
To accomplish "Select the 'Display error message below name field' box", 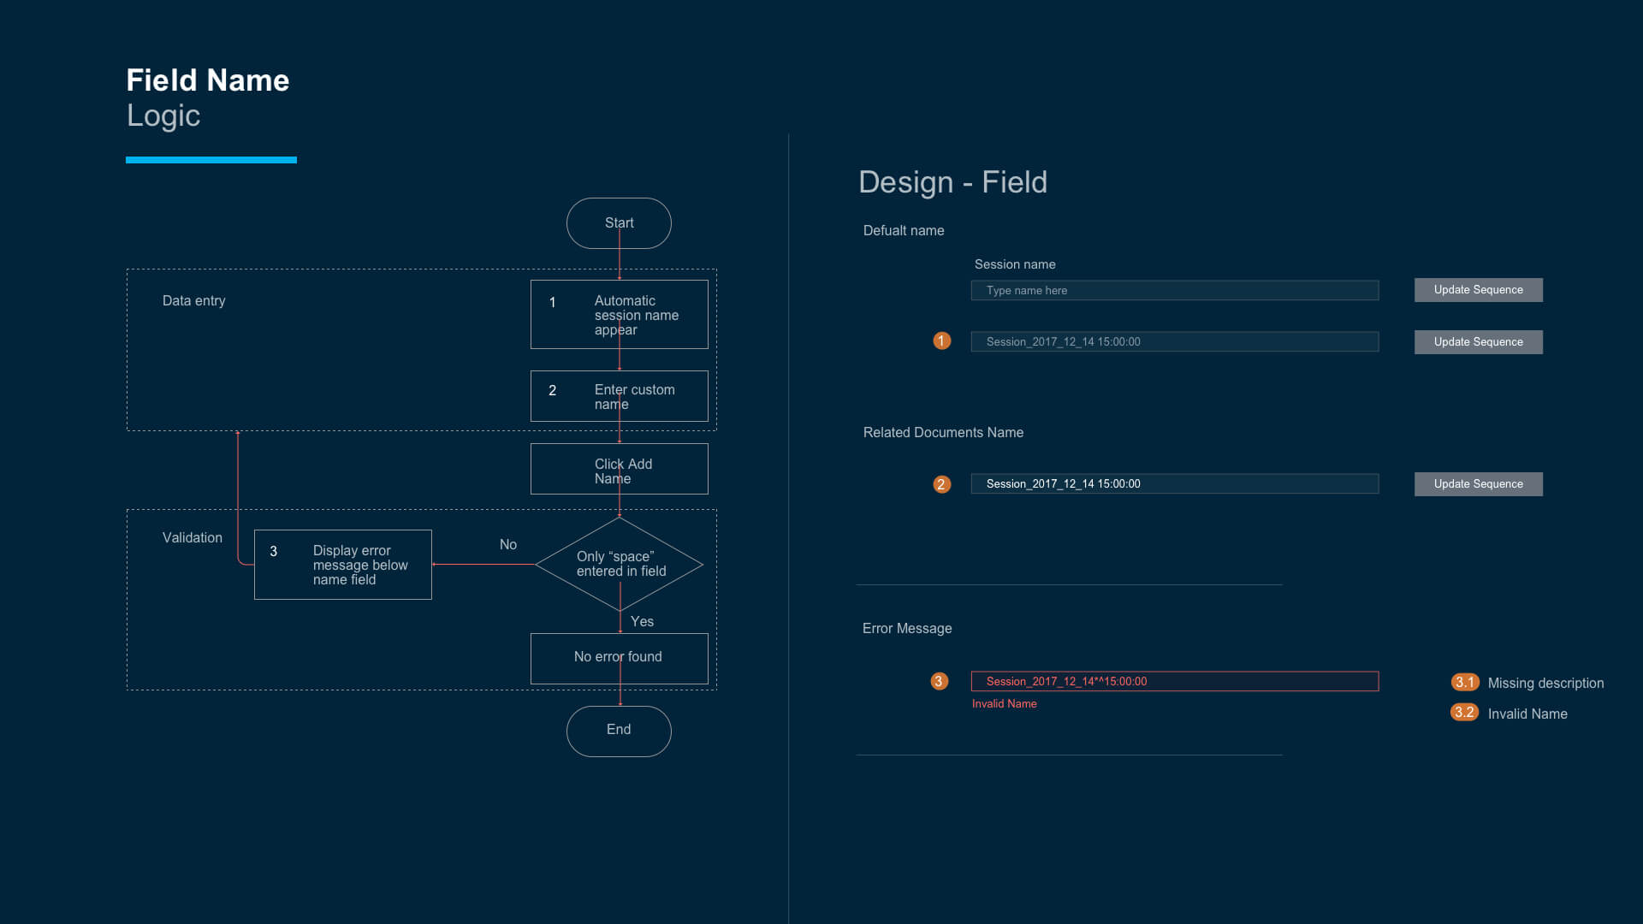I will [342, 565].
